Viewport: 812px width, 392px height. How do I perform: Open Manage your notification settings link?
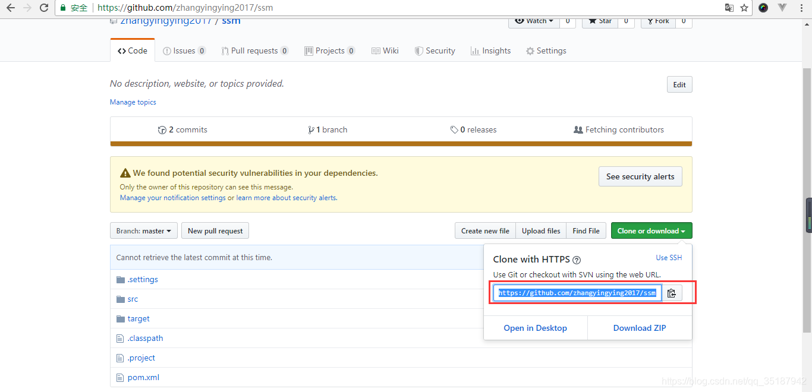[173, 198]
